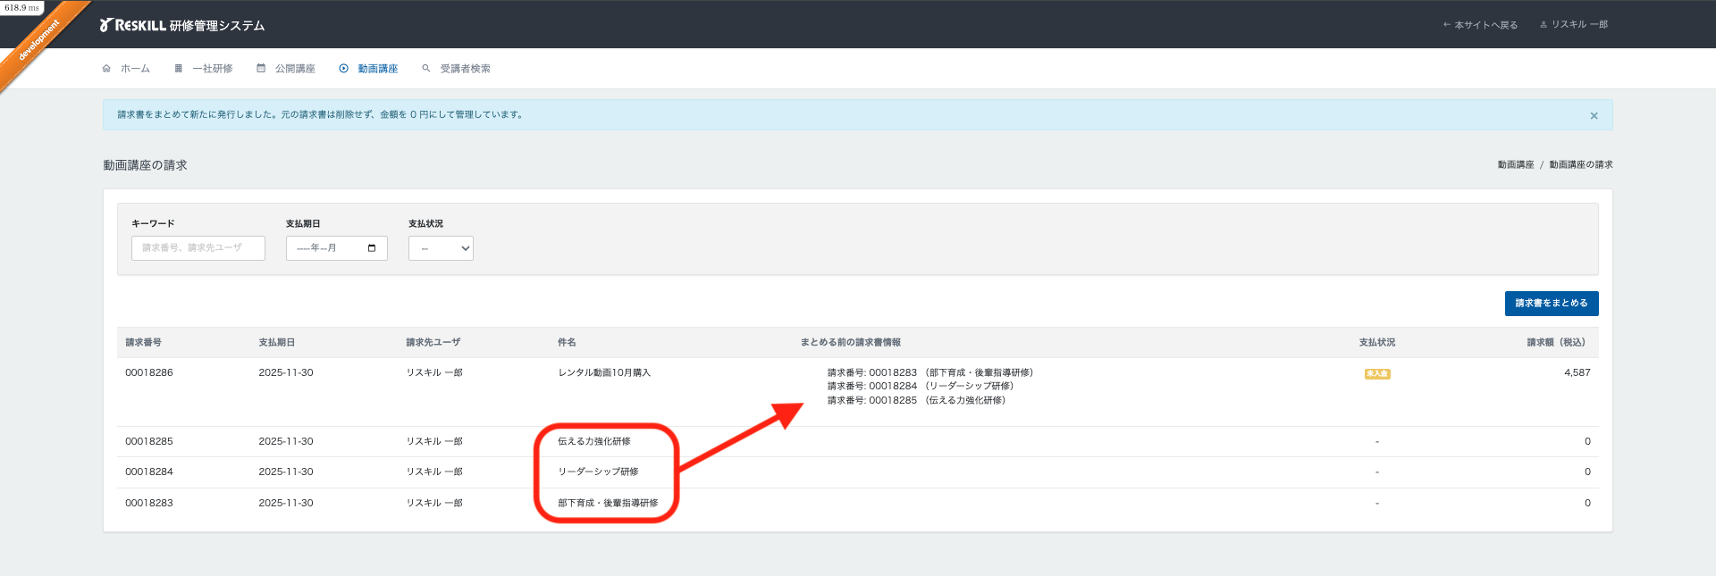Open the リスキル 一郎 user menu
Viewport: 1716px width, 576px height.
click(1574, 25)
